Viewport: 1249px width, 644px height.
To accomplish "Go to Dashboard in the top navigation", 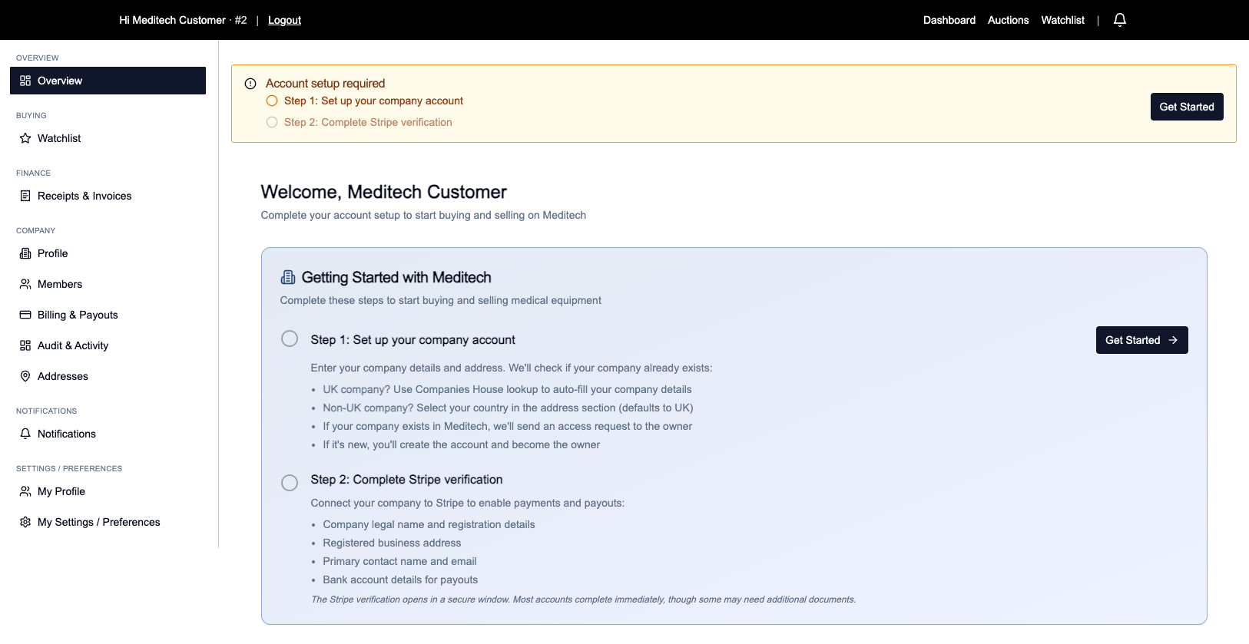I will coord(949,20).
